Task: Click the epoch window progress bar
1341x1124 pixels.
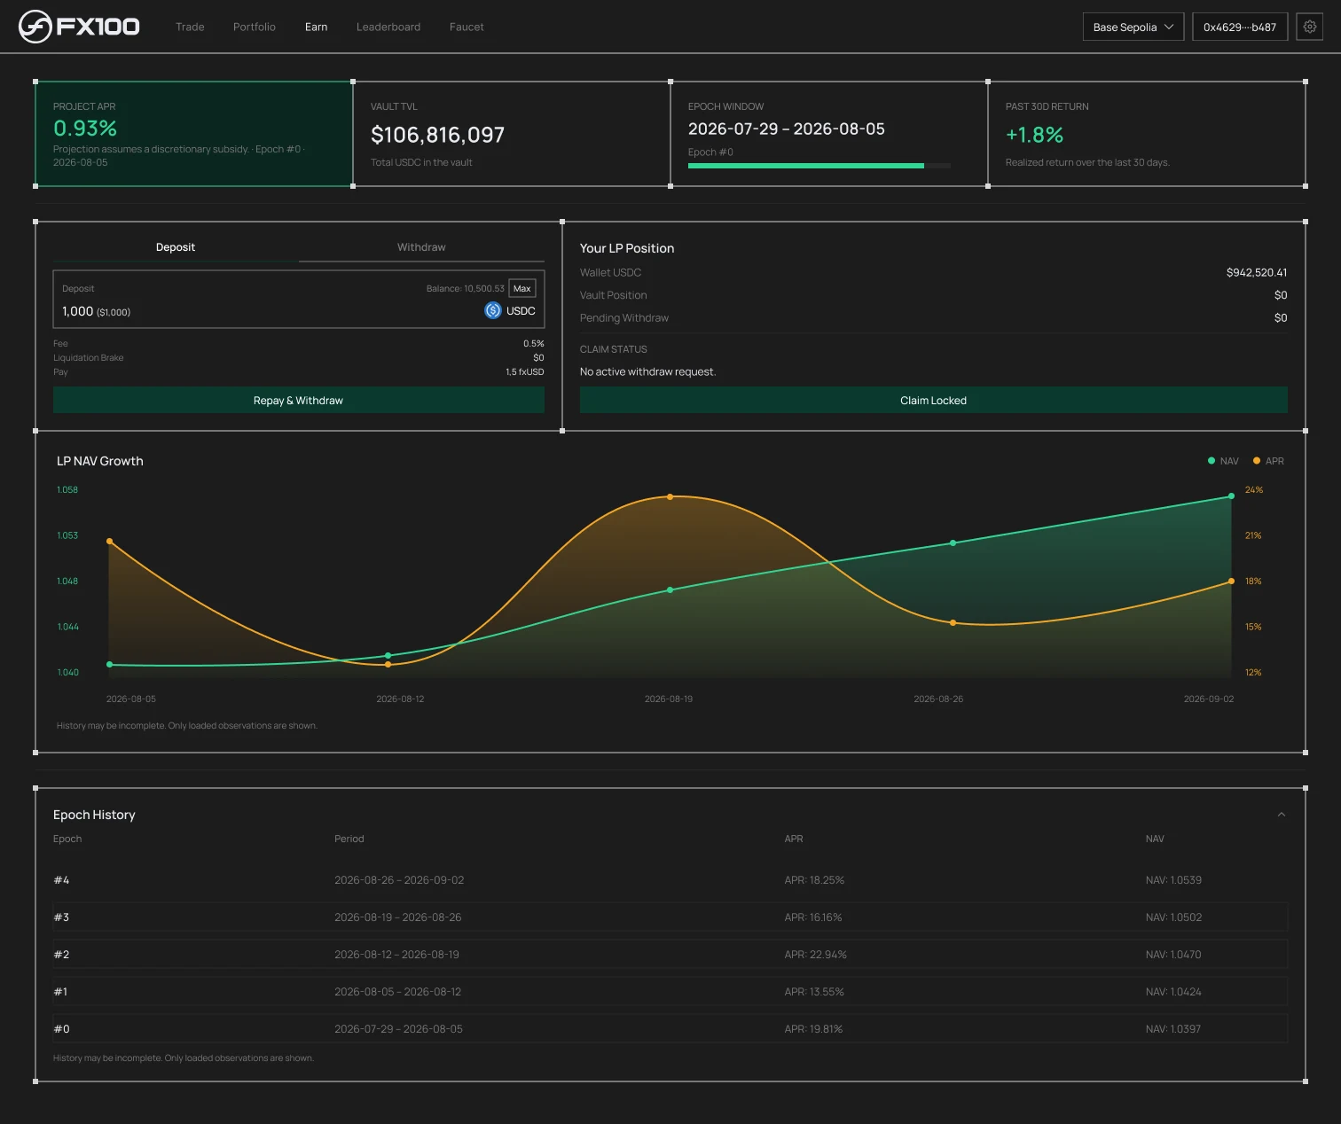Action: click(x=819, y=166)
